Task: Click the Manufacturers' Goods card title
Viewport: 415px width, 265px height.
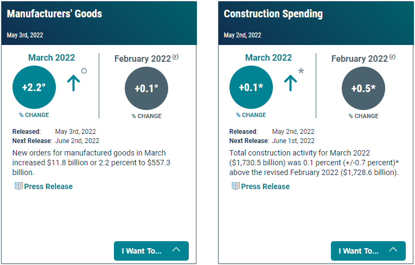Action: (x=54, y=14)
